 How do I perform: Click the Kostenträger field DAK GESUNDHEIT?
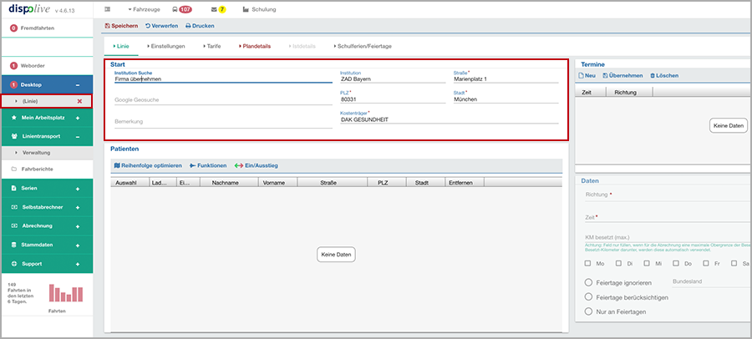coord(450,120)
